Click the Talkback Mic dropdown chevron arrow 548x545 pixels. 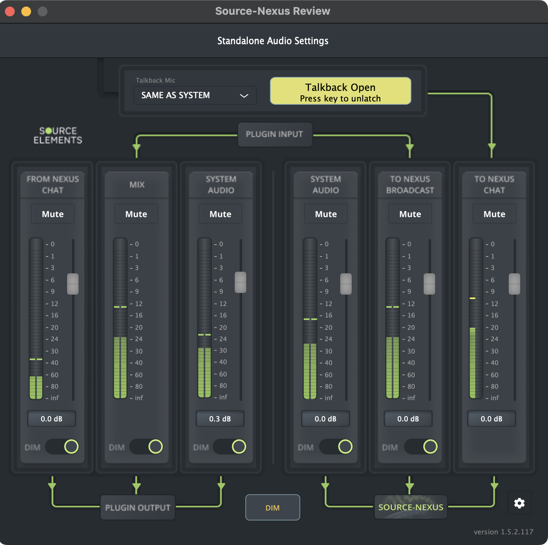click(x=244, y=96)
